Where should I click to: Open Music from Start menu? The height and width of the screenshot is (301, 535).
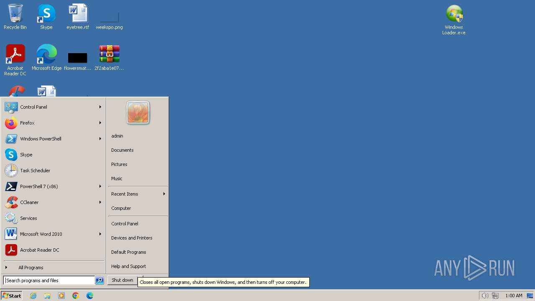[117, 179]
